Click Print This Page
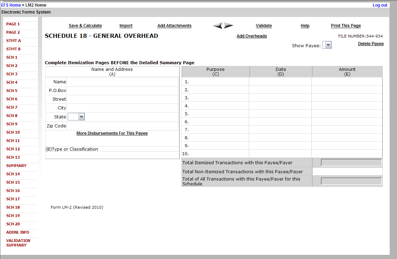The width and height of the screenshot is (397, 259). pos(346,26)
